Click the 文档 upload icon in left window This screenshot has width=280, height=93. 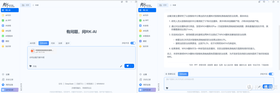(x=30, y=66)
